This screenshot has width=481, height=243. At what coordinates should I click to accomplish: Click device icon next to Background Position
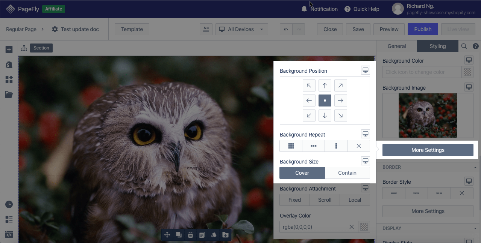[x=365, y=70]
